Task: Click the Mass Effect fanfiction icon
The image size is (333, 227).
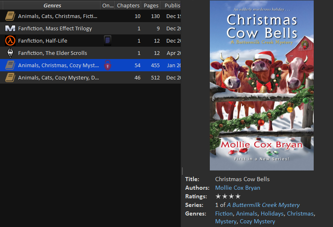Action: (x=10, y=29)
